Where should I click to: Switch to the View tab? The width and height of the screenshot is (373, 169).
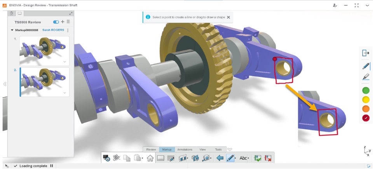click(202, 150)
